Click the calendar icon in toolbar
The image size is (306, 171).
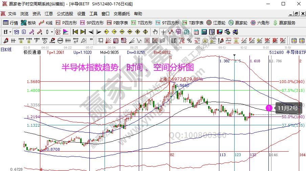click(196, 32)
